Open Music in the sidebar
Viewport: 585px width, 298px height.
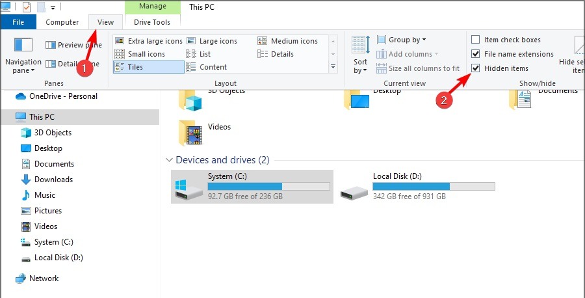click(38, 195)
